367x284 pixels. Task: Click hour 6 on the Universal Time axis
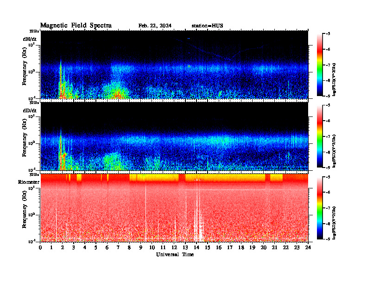(107, 248)
